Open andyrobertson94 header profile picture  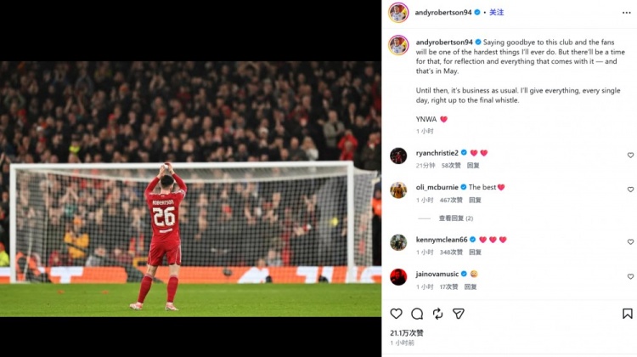(x=398, y=13)
